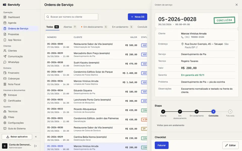Open WhatsApp chat icon in sidebar
242x151 pixels.
[x=5, y=62]
